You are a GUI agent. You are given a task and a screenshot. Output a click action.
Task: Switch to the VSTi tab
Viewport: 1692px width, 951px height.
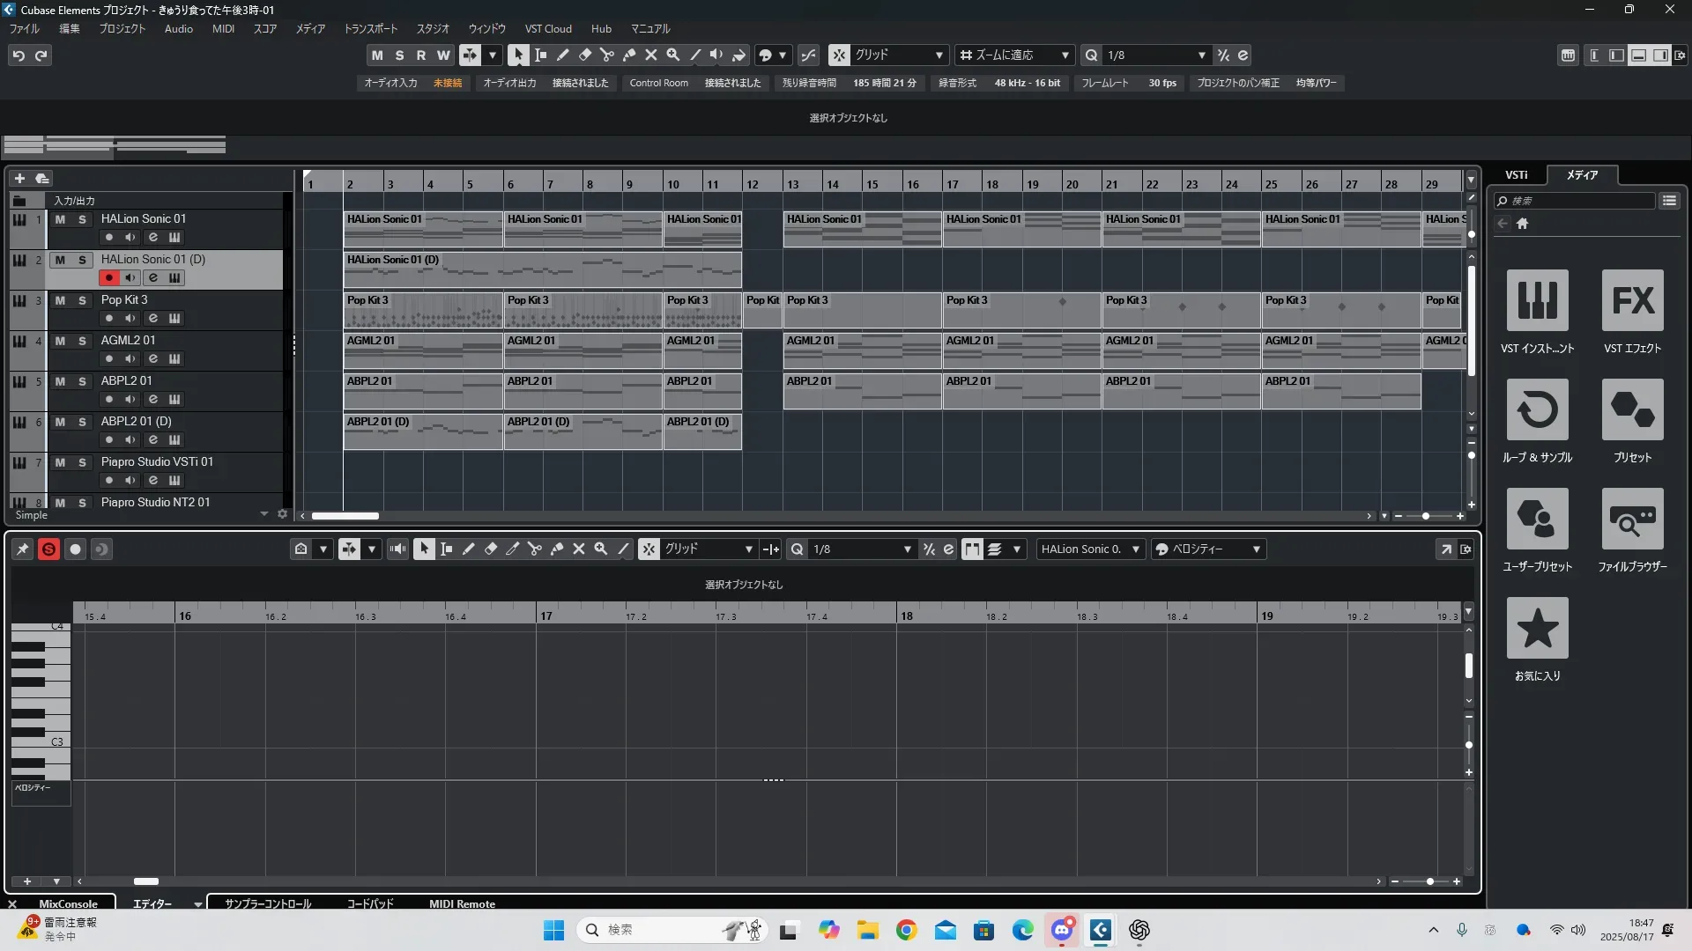(1516, 175)
